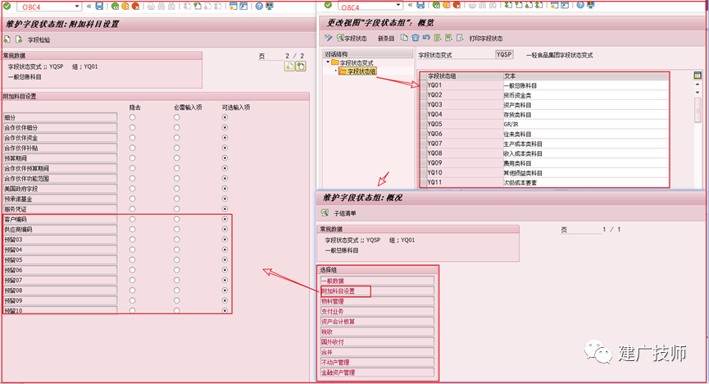709x384 pixels.
Task: Click the YQ05 cell in 字段状态组 column
Action: 465,124
